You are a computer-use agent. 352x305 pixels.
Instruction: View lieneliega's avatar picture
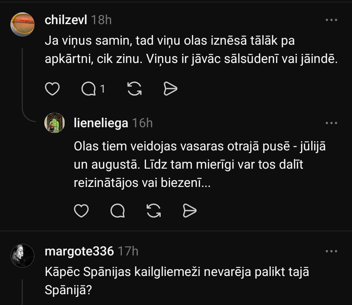click(x=54, y=123)
